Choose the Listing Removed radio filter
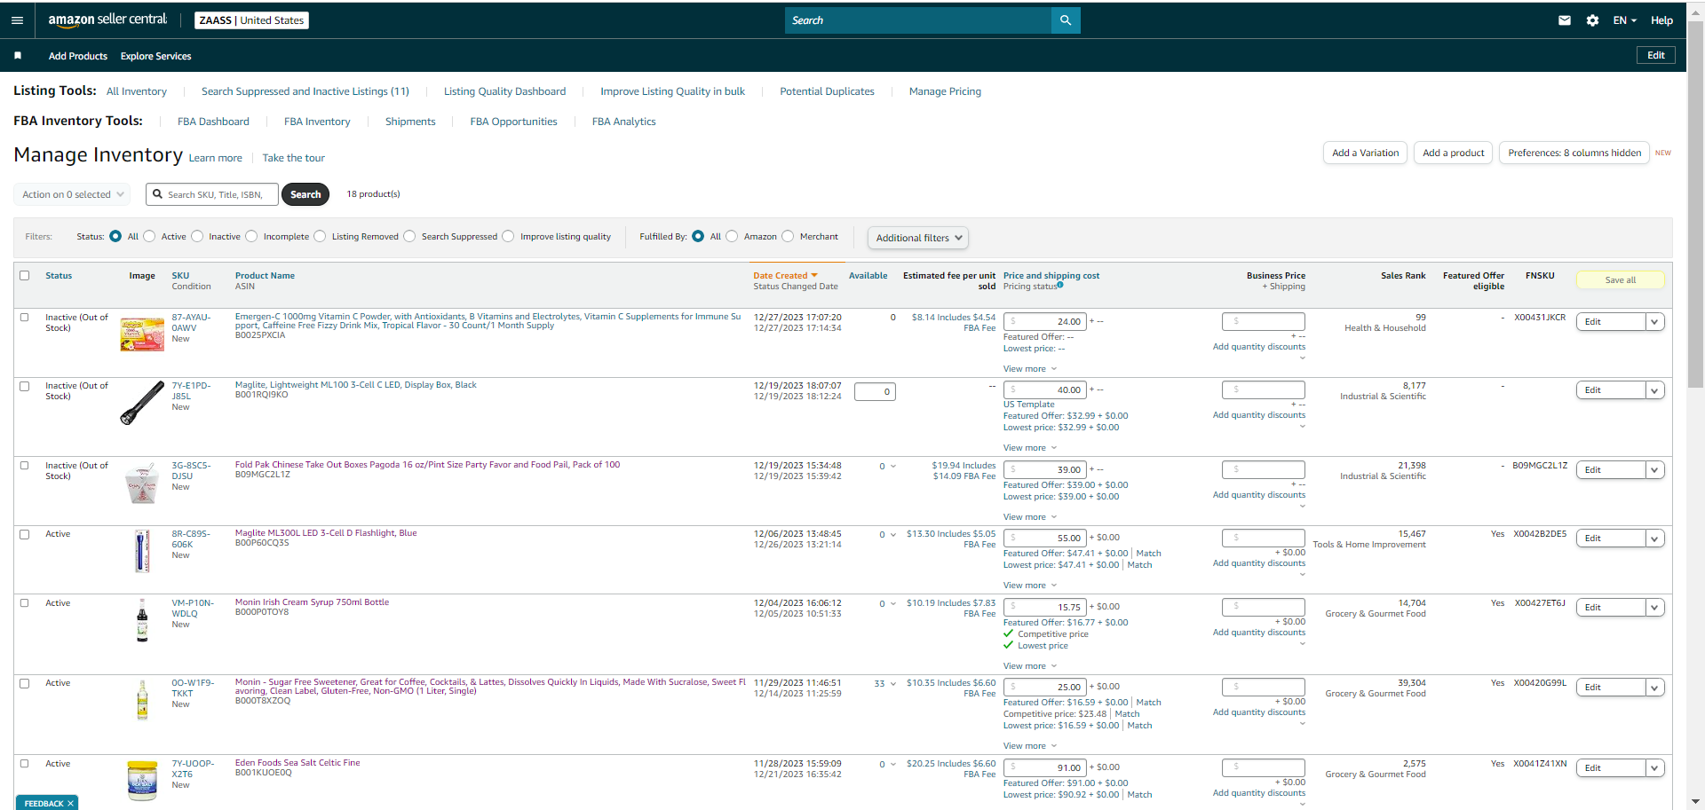 320,236
